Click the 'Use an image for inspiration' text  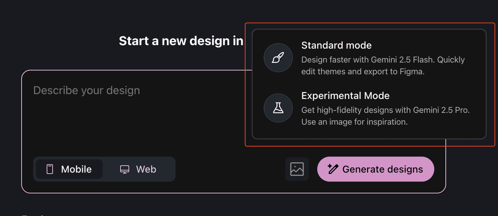click(355, 122)
